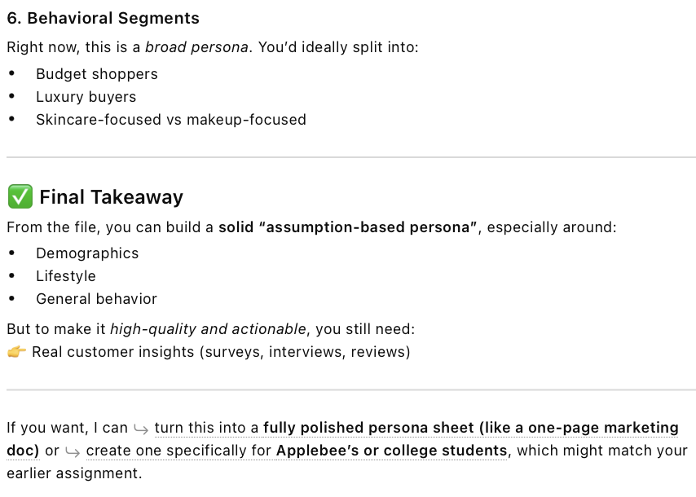Click the italic "high-quality and actionable" text
The width and height of the screenshot is (696, 497).
point(208,329)
